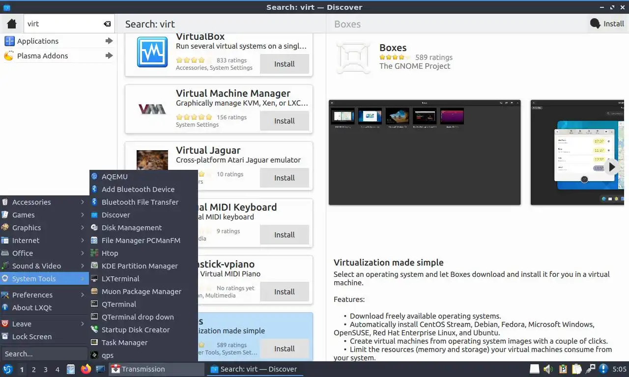Expand the Internet submenu
This screenshot has height=377, width=629.
[44, 241]
